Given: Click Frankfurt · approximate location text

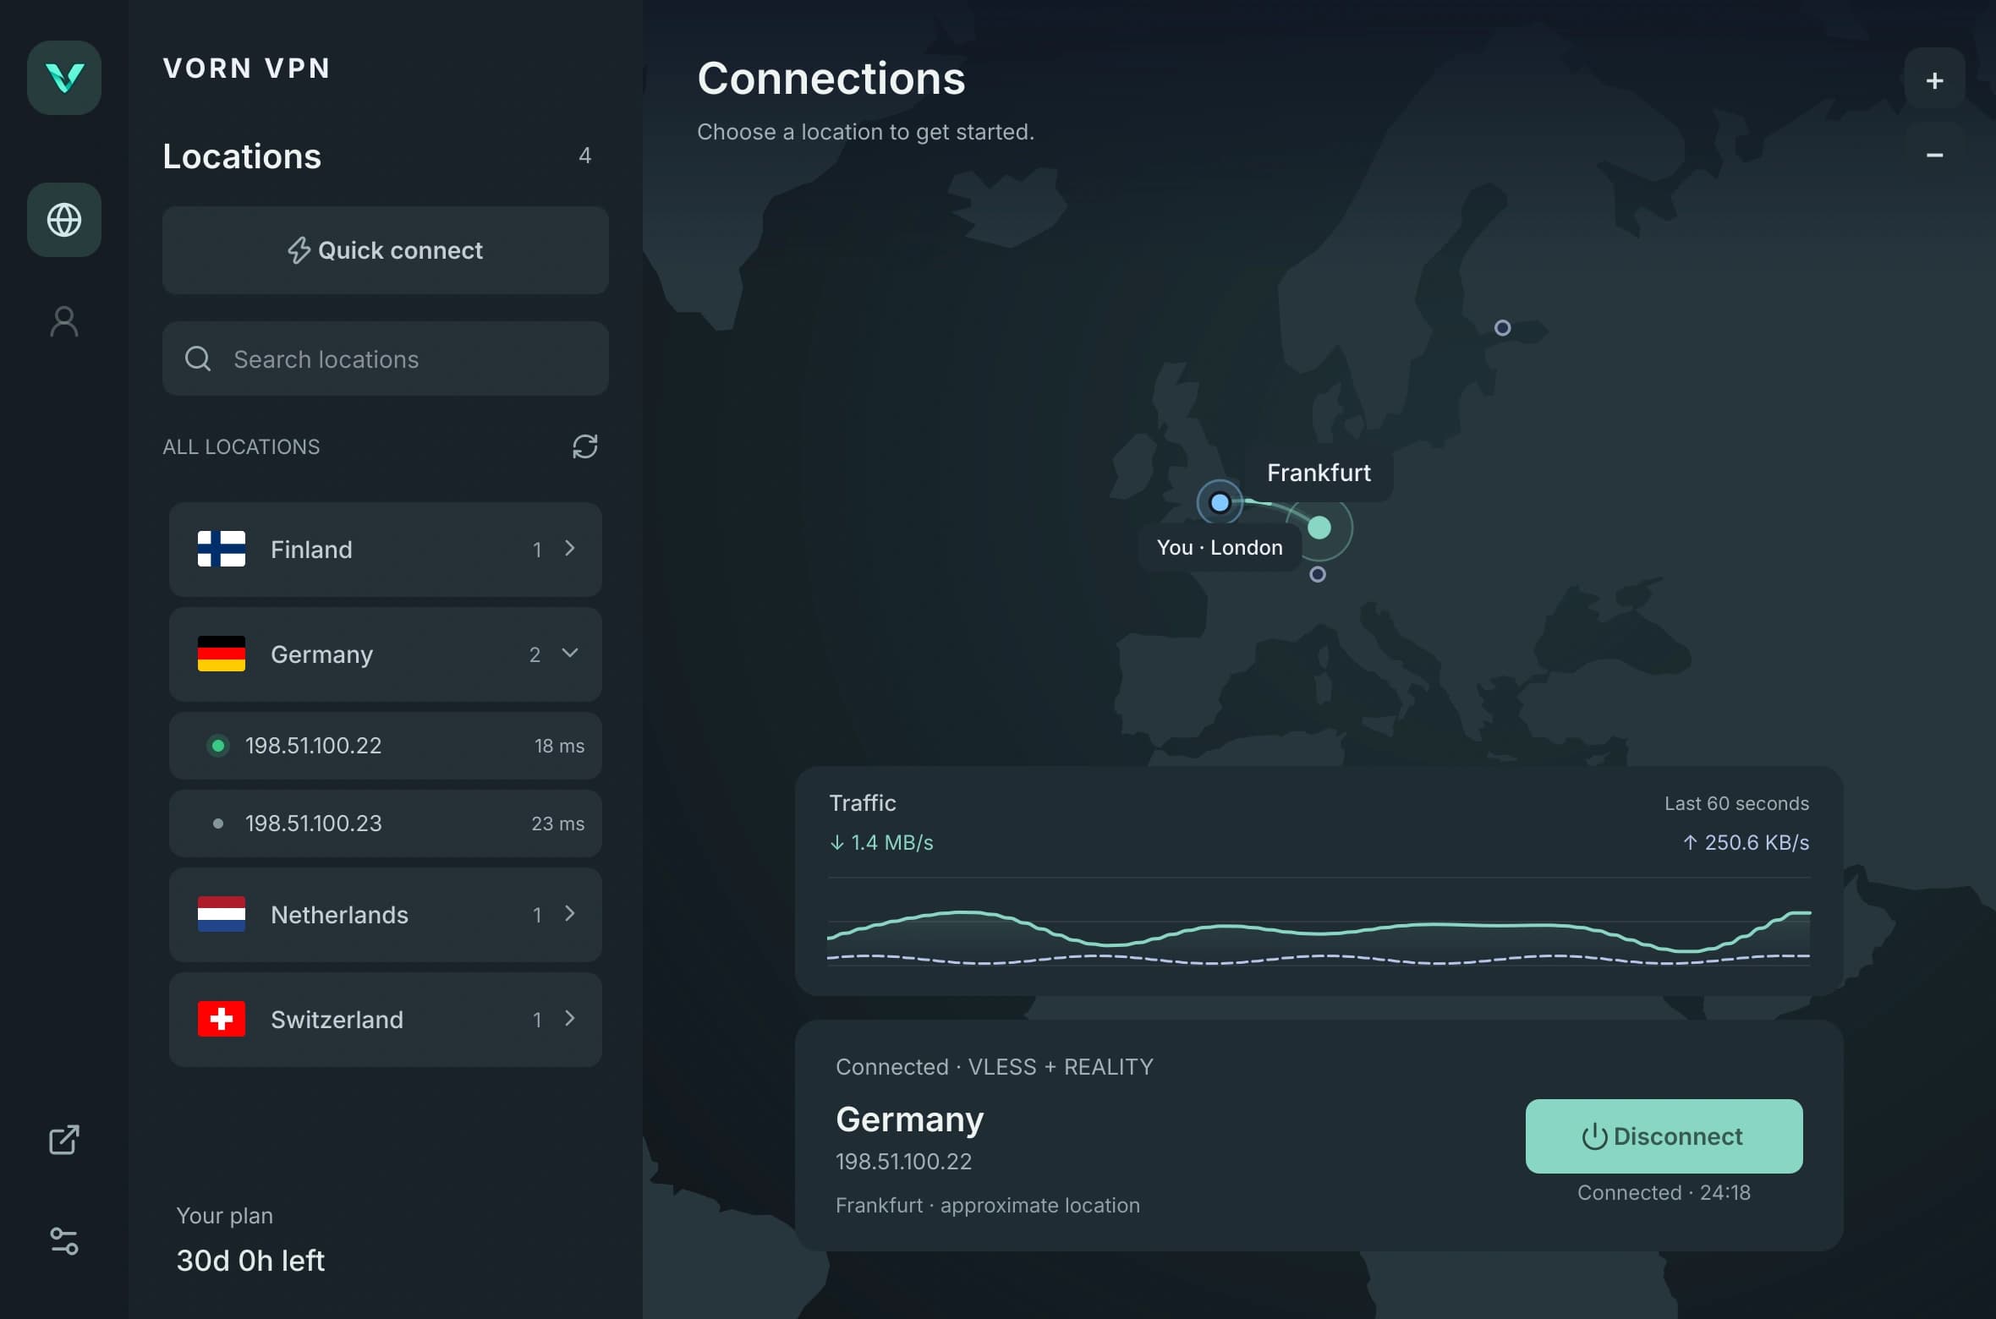Looking at the screenshot, I should pyautogui.click(x=988, y=1205).
